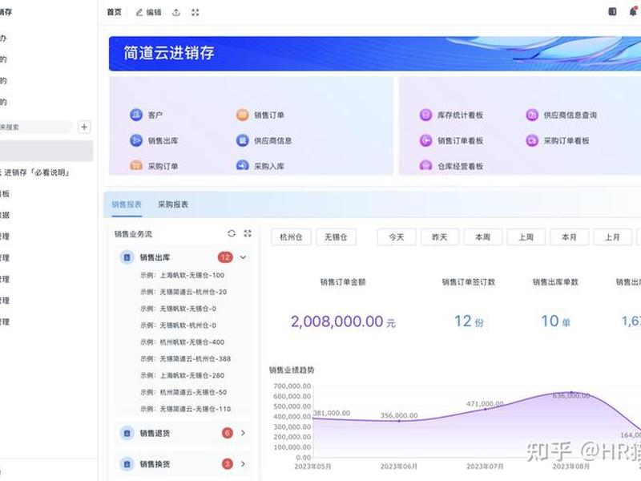Open the 销售订单看板 icon
Screen dimensions: 641x481
tap(425, 140)
